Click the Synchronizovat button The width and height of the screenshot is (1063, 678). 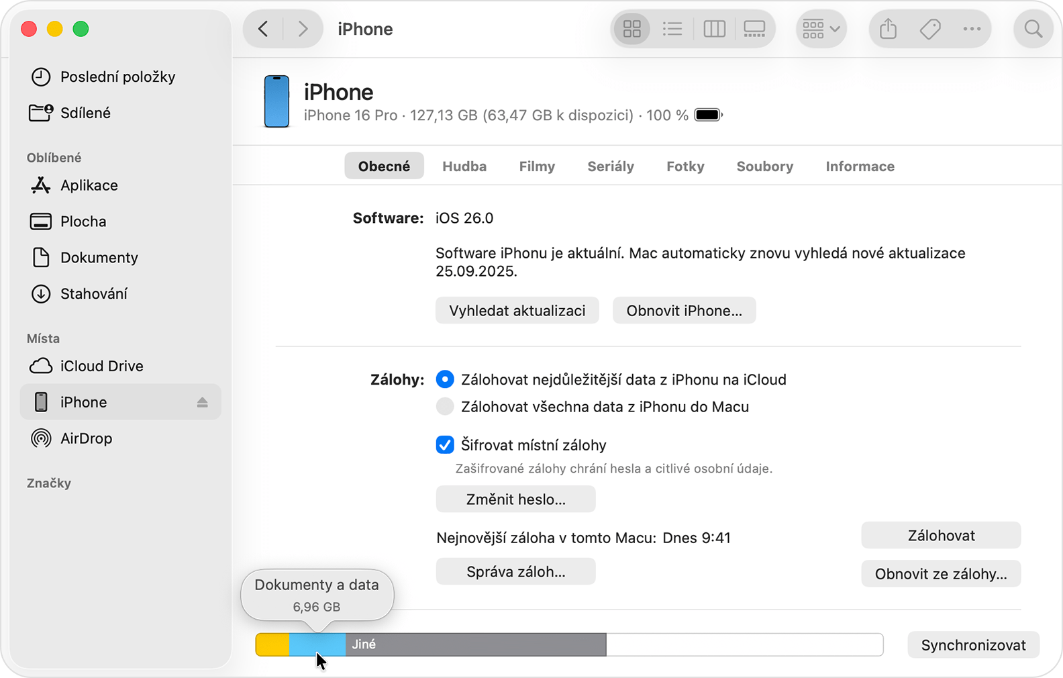(973, 645)
